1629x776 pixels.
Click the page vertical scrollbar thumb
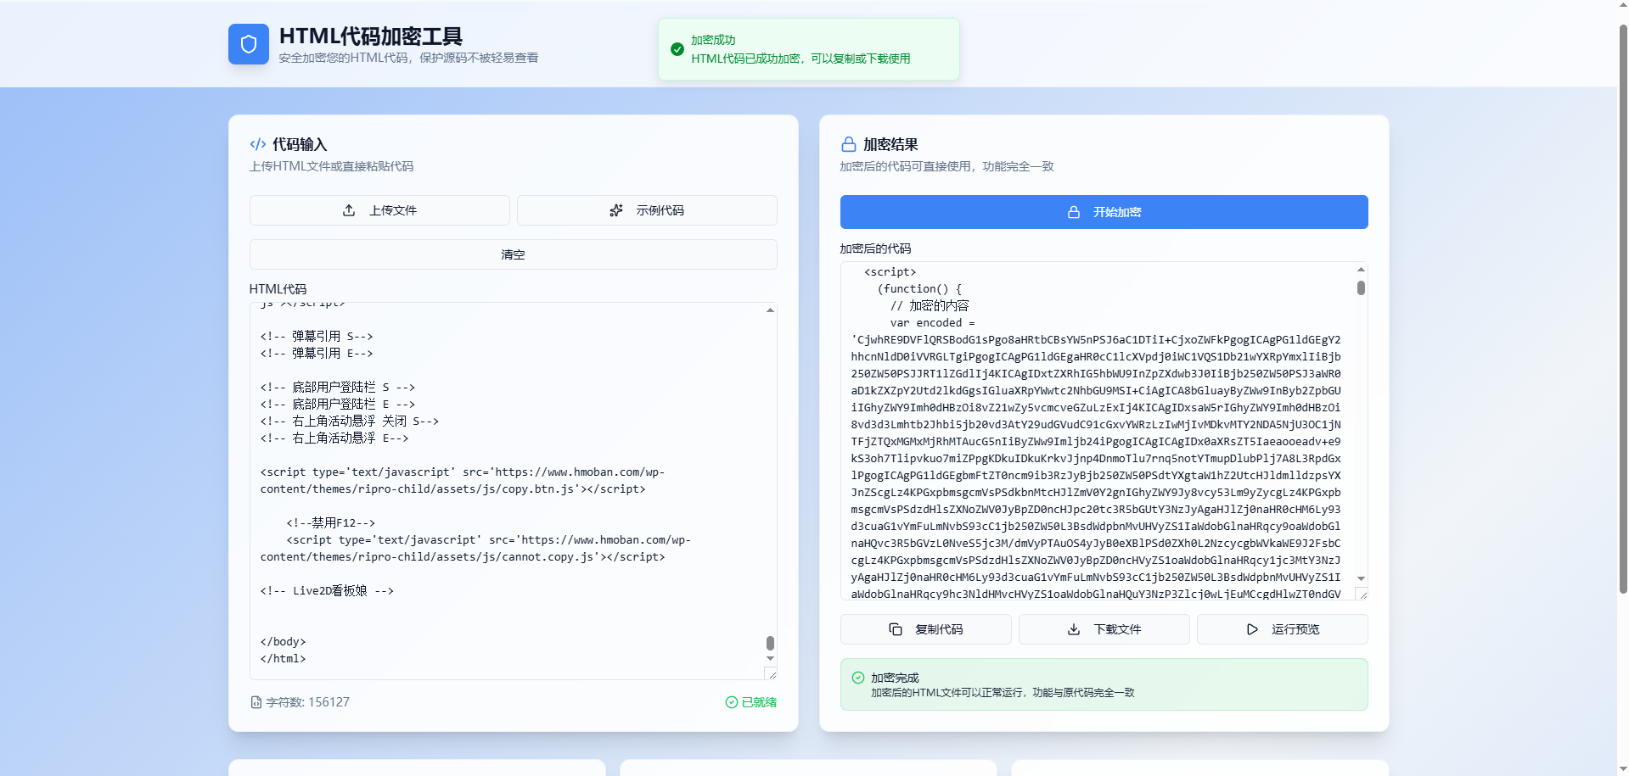pos(1623,309)
